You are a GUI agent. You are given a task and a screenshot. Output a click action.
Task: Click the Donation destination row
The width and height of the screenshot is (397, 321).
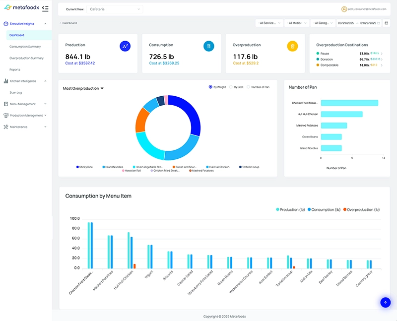tap(349, 59)
